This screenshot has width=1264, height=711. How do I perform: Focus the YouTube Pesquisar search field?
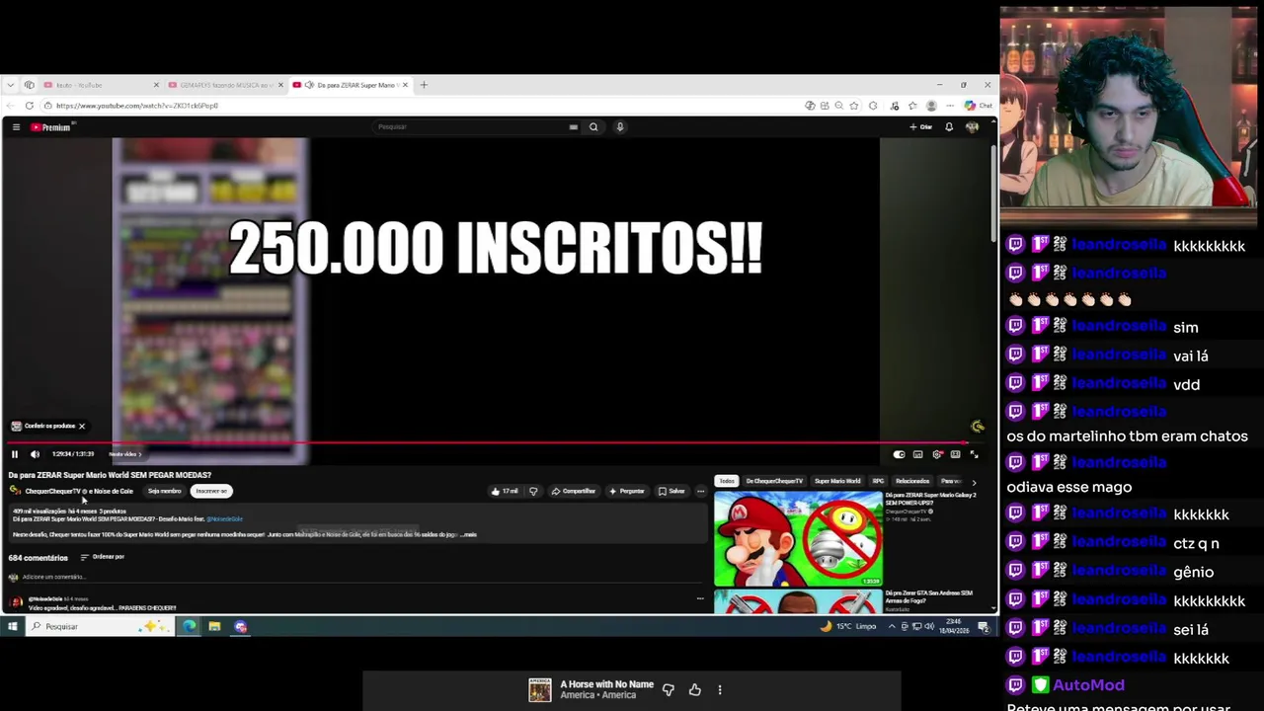[470, 126]
